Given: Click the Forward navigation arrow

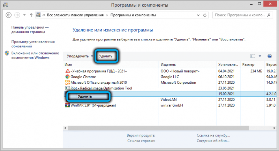Looking at the screenshot, I should tap(17, 15).
